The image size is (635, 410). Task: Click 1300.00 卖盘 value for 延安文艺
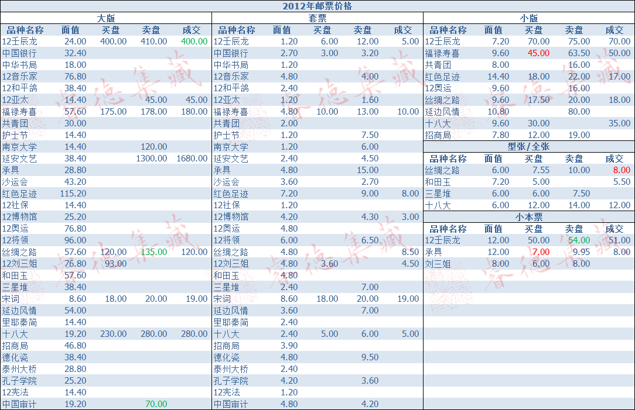pyautogui.click(x=152, y=159)
